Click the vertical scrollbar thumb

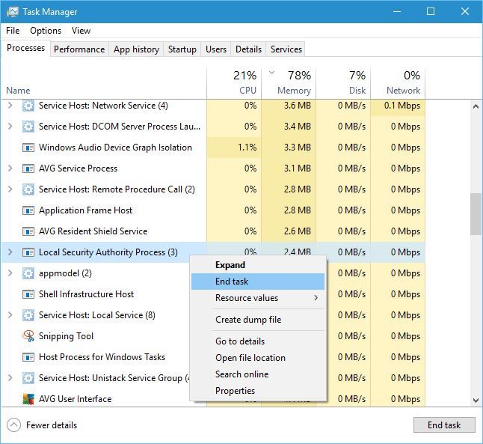[476, 214]
